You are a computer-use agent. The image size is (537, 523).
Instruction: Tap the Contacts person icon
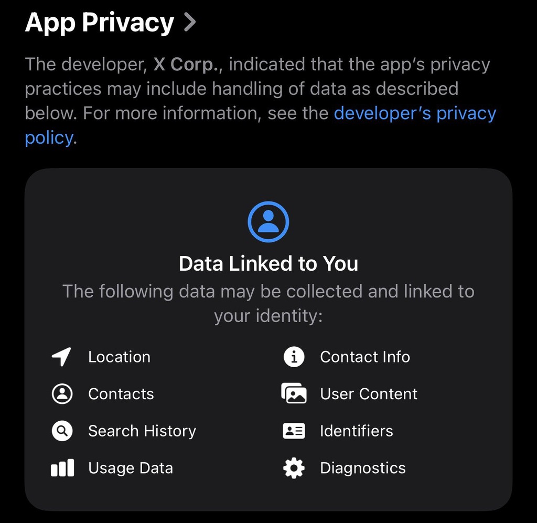click(x=62, y=394)
